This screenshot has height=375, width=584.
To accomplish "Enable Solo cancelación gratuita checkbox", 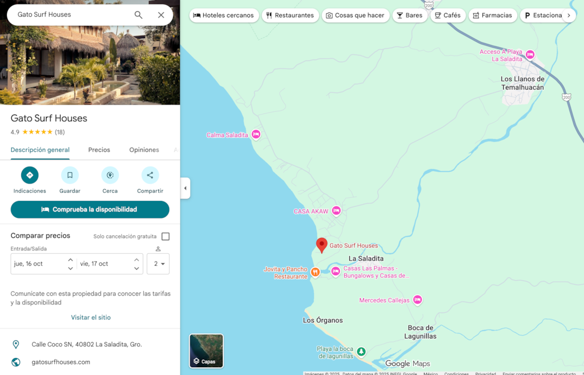I will pyautogui.click(x=165, y=236).
